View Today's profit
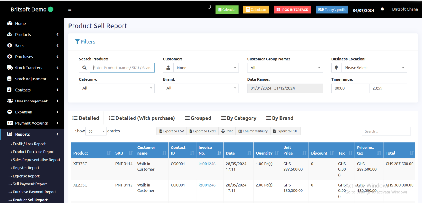422x203 pixels. (332, 9)
